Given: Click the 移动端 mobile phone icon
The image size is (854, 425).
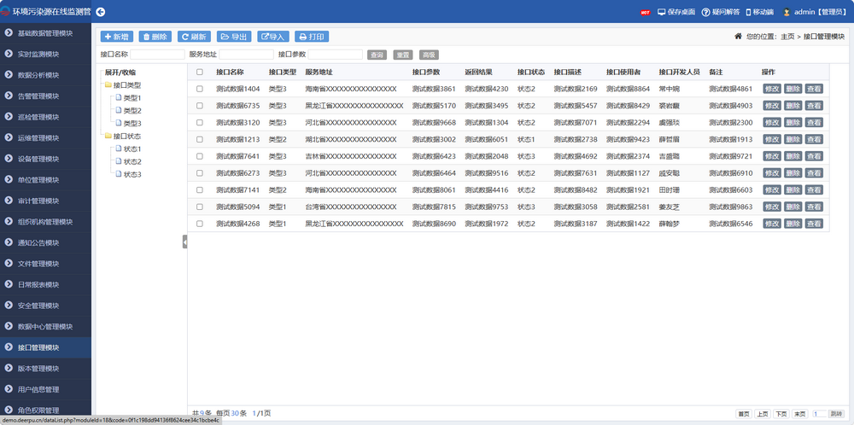Looking at the screenshot, I should (749, 13).
